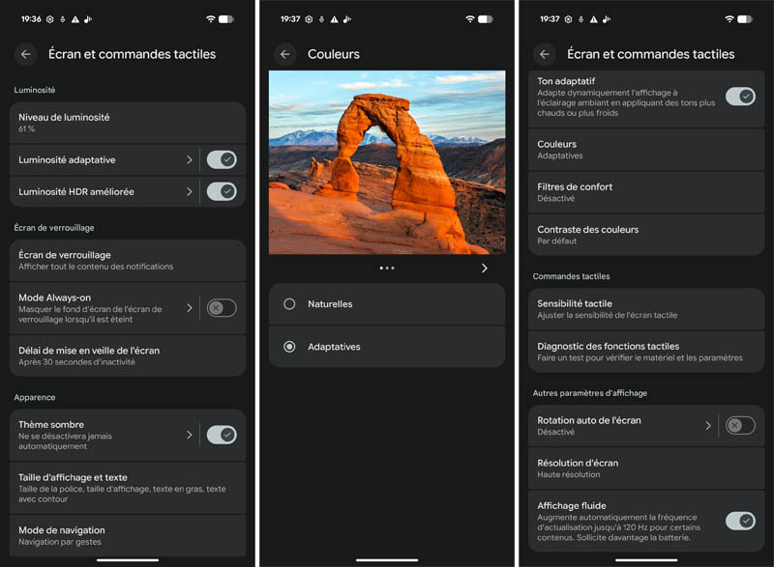Open the Sensibilité tactile setting
Screen dimensions: 774x567
646,309
